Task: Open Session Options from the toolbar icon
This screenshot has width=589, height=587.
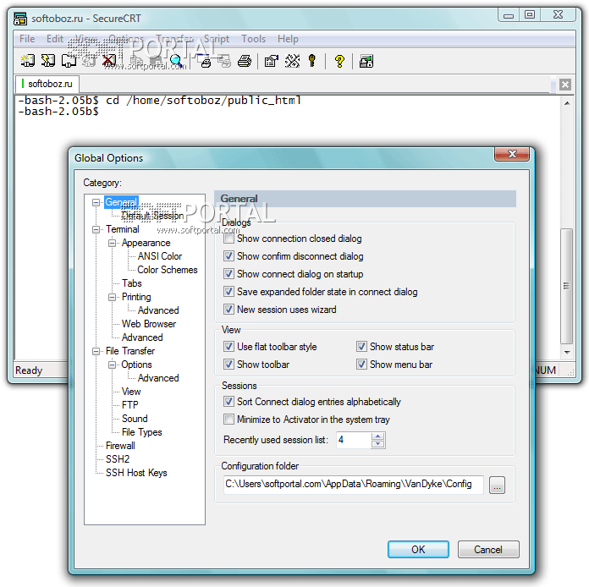Action: (x=271, y=61)
